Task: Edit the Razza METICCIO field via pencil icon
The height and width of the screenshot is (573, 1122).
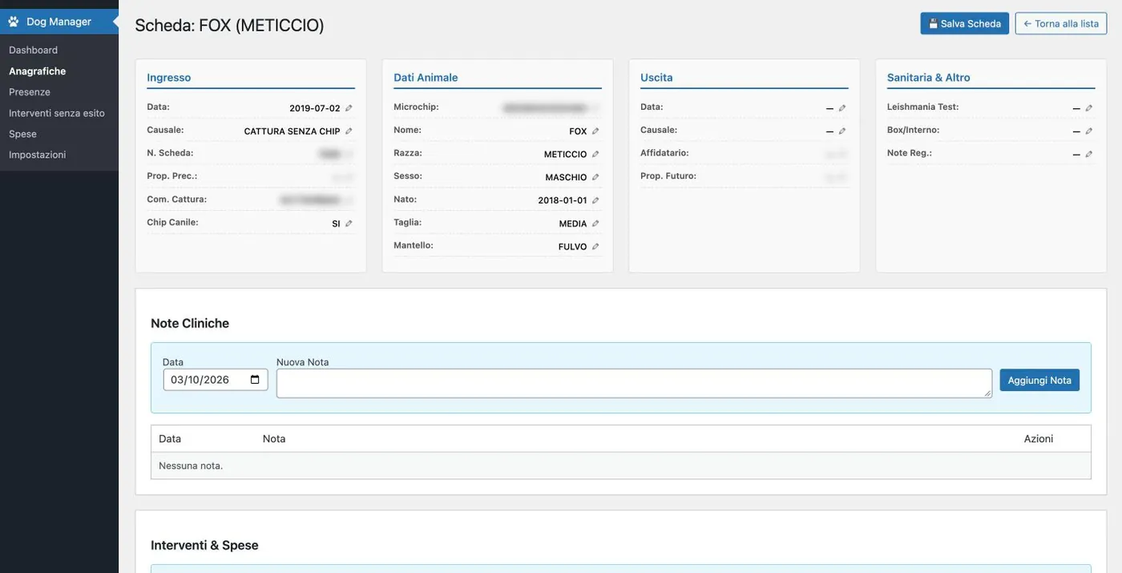Action: point(595,155)
